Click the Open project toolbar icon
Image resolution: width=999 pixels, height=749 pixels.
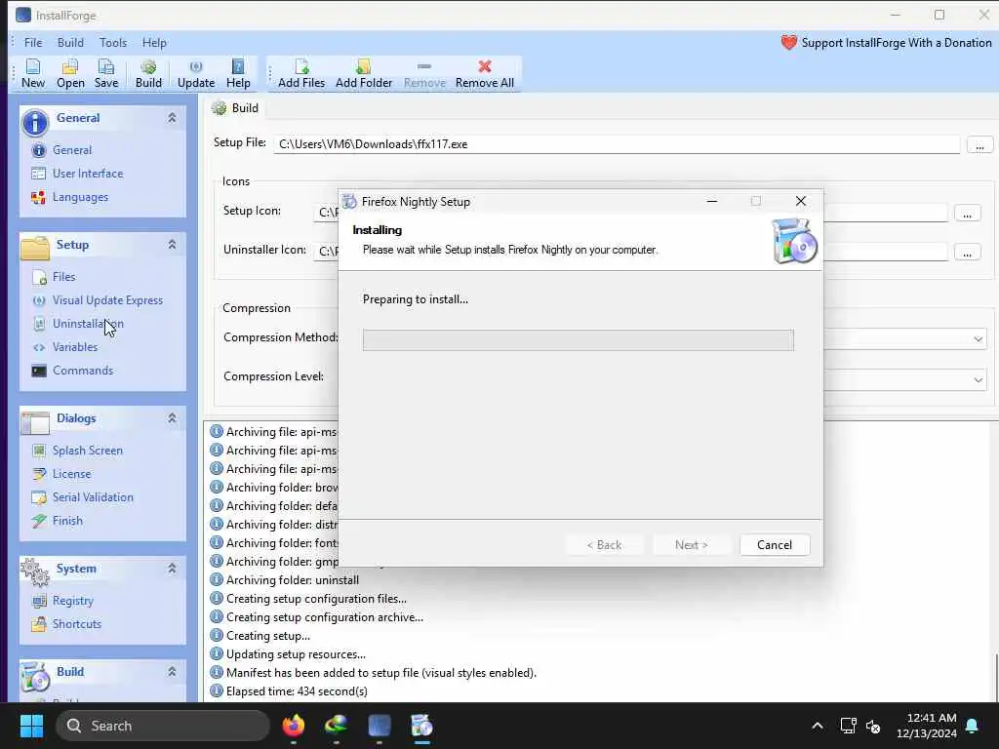coord(70,73)
